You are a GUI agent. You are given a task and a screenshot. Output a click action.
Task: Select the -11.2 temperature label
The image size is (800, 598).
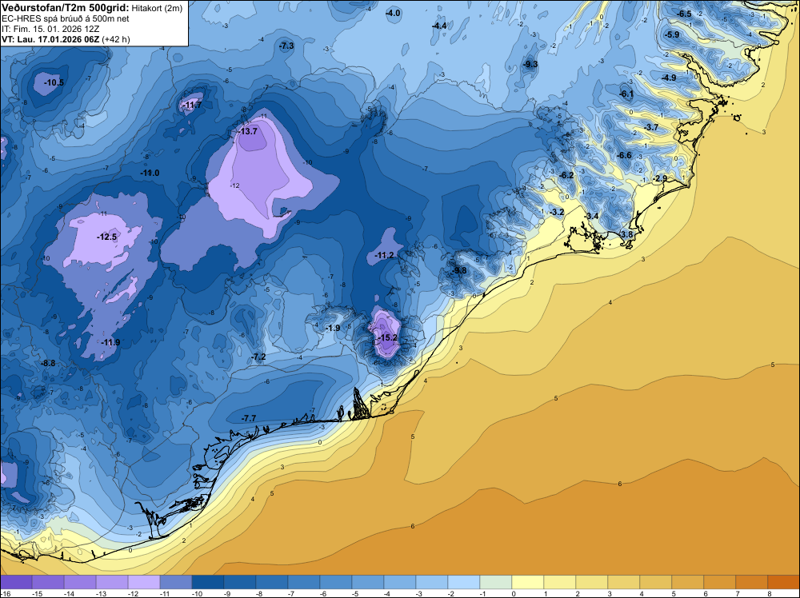384,255
